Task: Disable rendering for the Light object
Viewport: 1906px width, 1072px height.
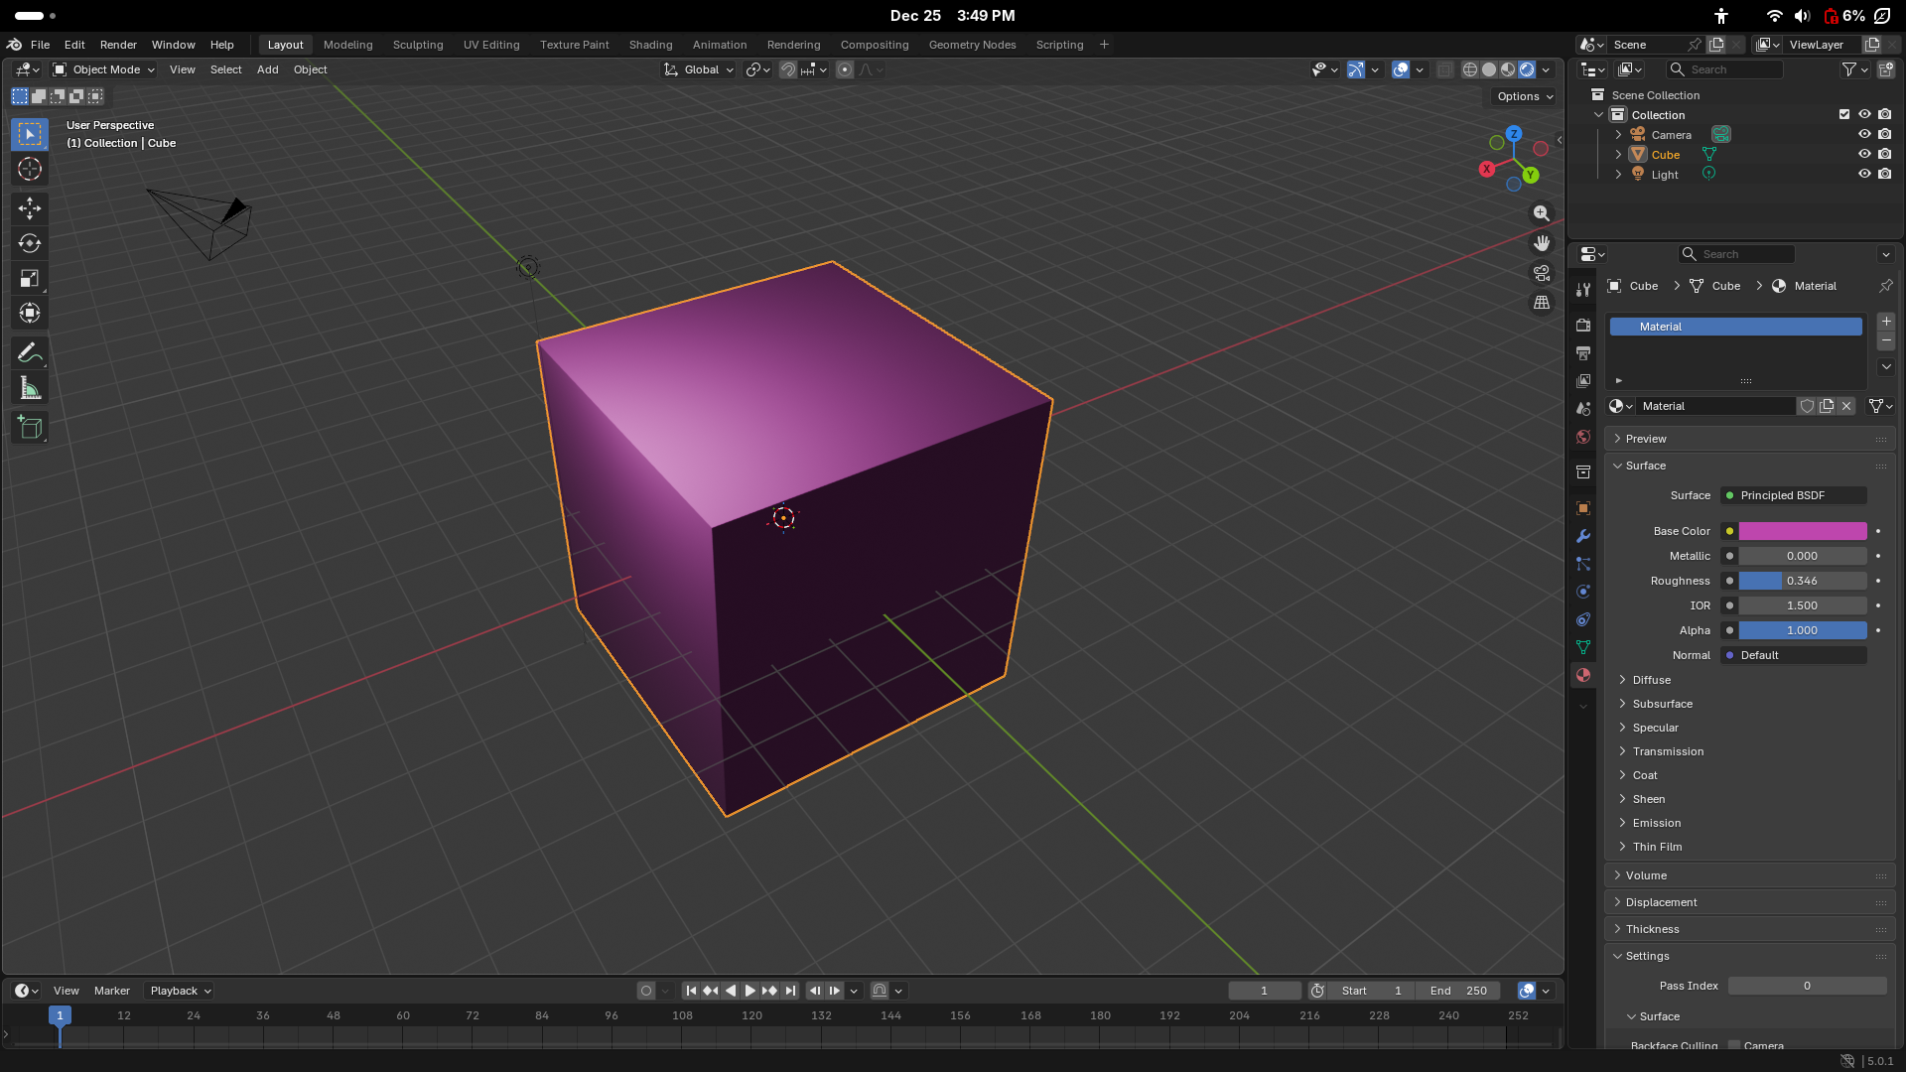Action: 1885,174
